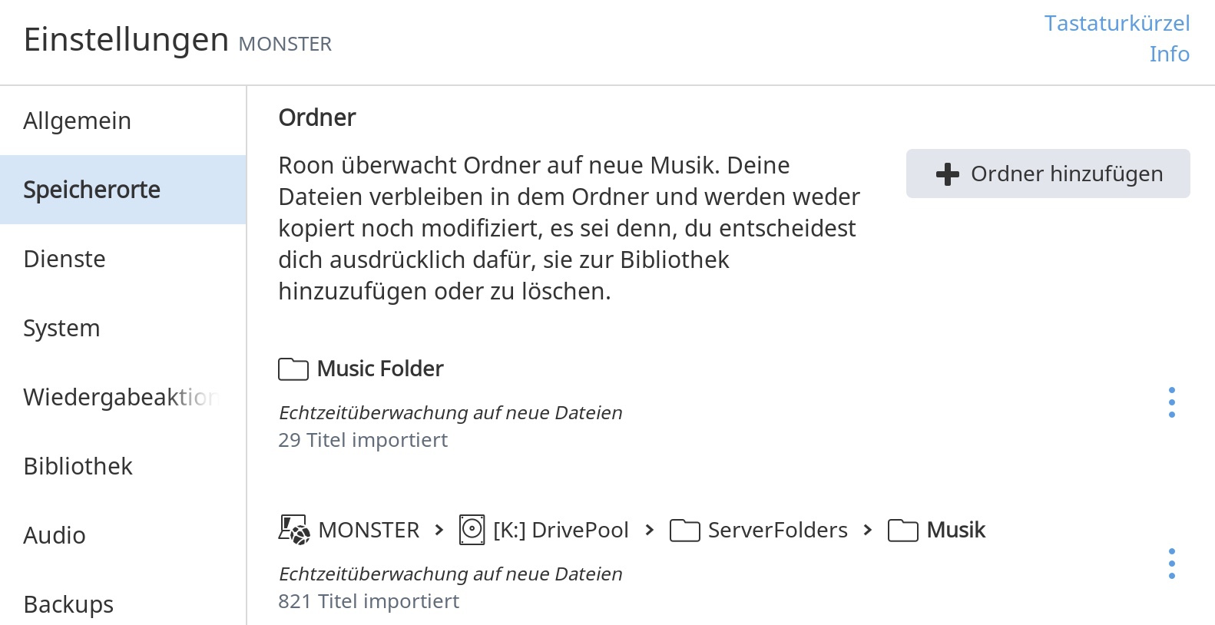
Task: Click the Info link
Action: point(1169,54)
